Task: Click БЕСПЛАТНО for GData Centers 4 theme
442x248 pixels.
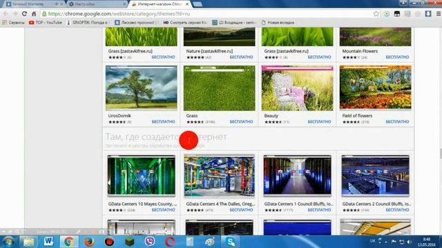Action: (x=241, y=210)
